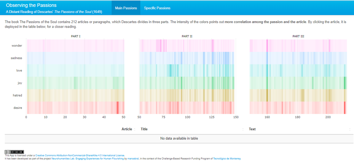
Task: Switch to the Main Passions tab
Action: click(x=126, y=8)
